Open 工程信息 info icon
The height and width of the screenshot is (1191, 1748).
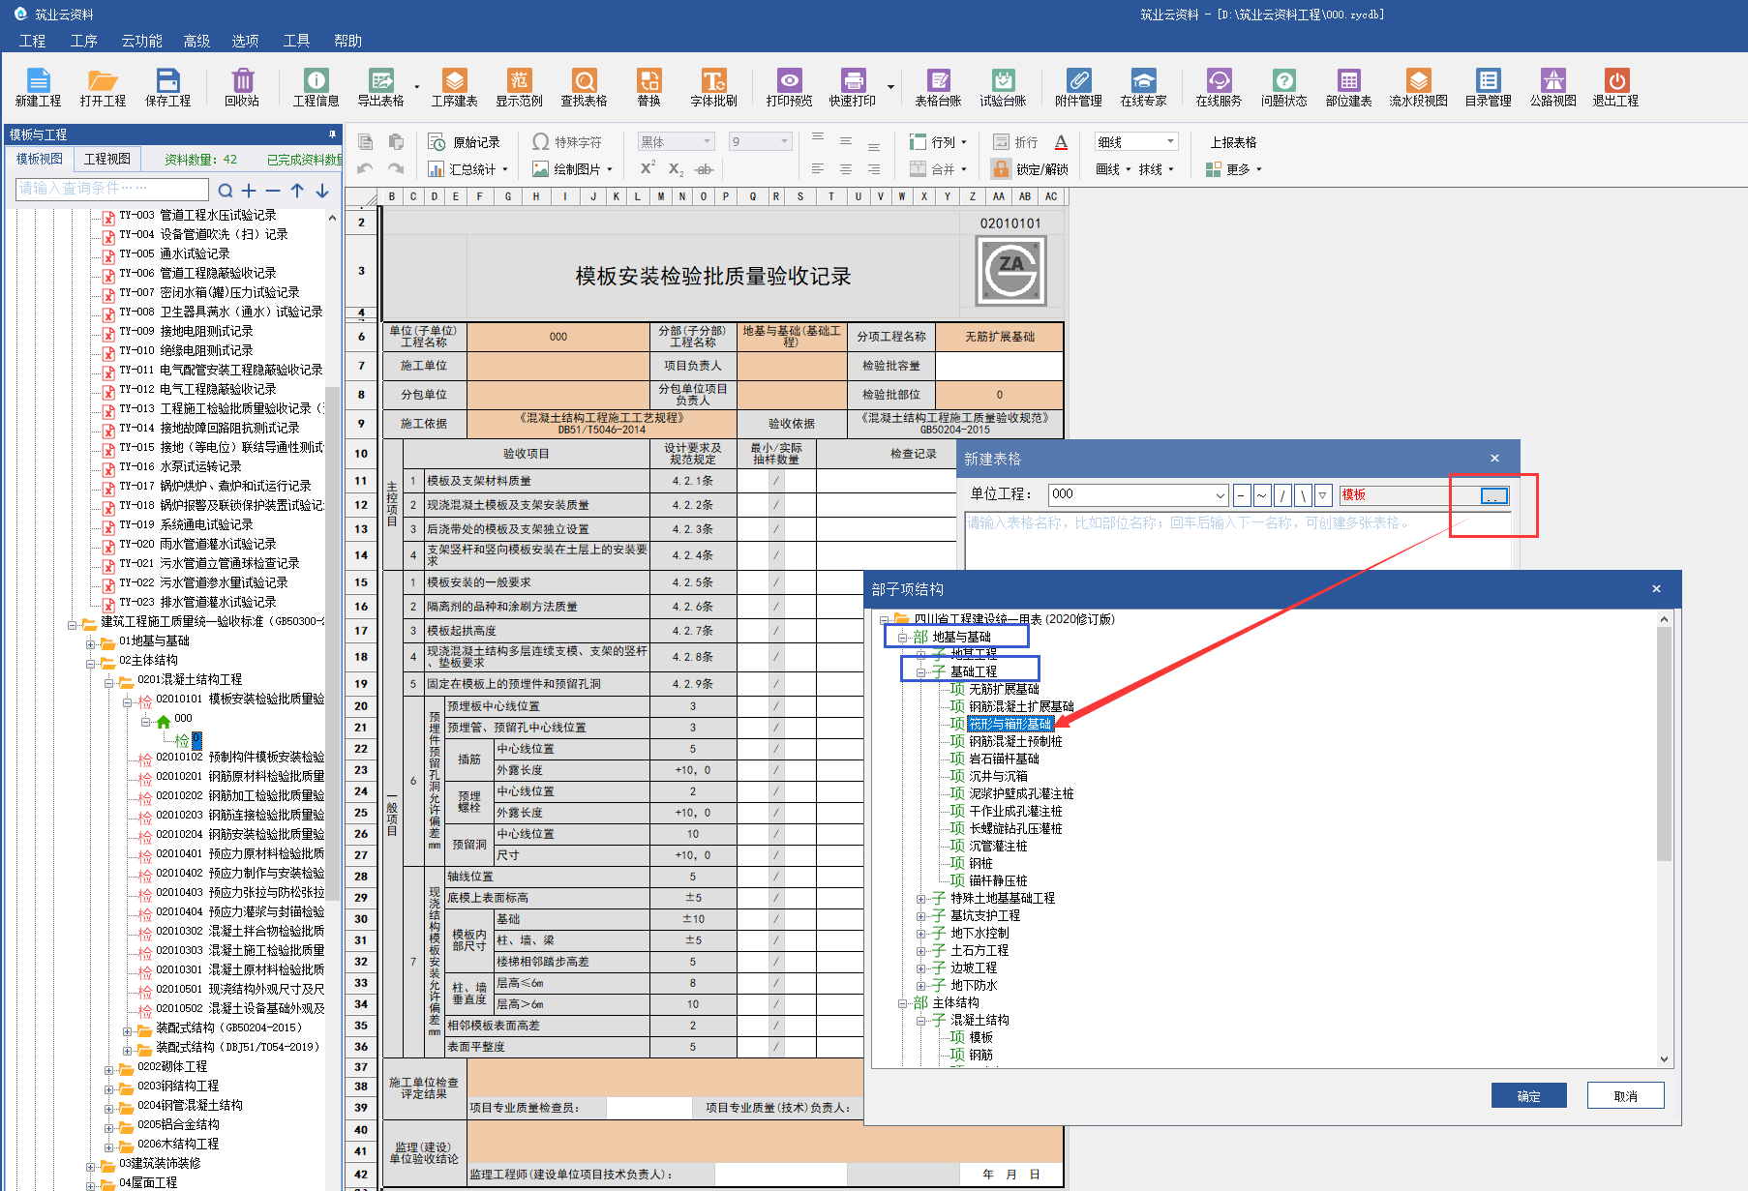pyautogui.click(x=316, y=87)
